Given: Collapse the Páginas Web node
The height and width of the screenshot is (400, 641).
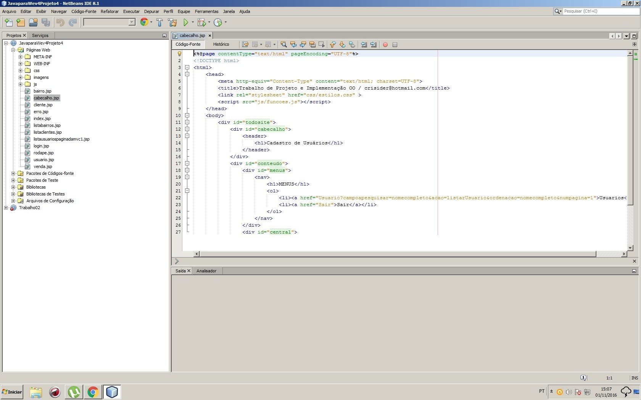Looking at the screenshot, I should coord(13,50).
